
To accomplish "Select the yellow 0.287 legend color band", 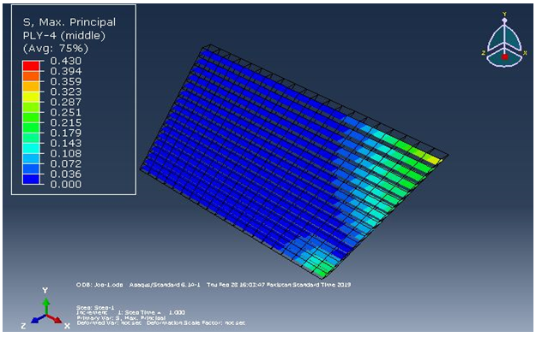I will (x=31, y=97).
